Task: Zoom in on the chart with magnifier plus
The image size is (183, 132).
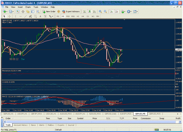Action: 100,11
